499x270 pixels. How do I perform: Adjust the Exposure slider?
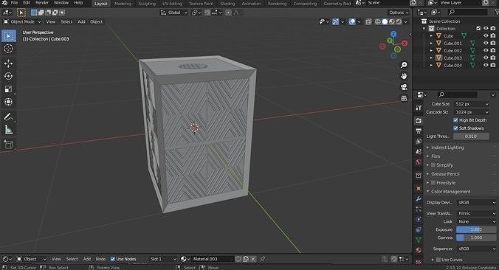tap(476, 229)
